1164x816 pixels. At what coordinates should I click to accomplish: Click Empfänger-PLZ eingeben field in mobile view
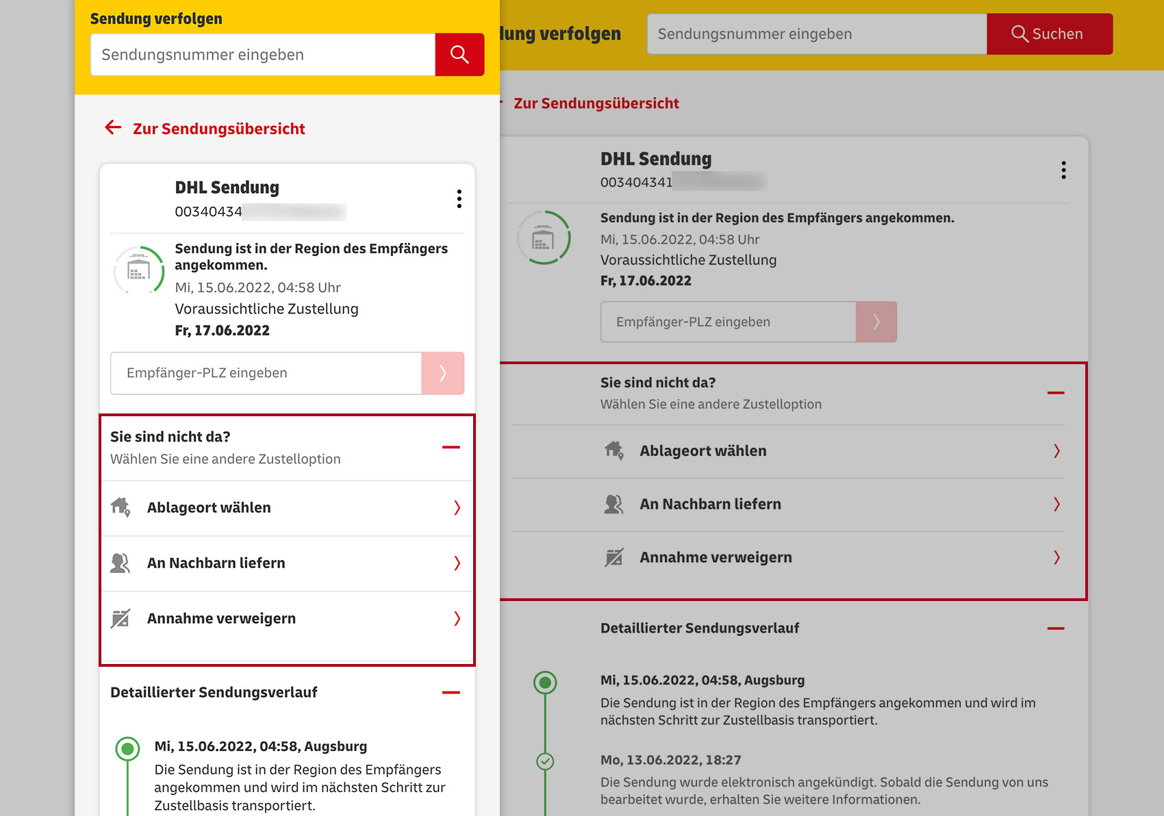[266, 373]
